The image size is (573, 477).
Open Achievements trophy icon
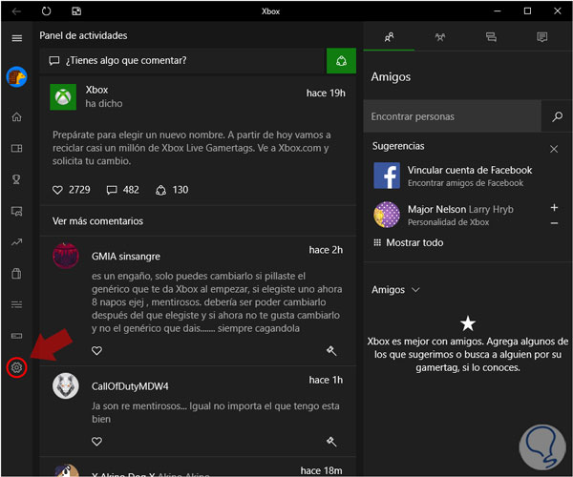[16, 179]
